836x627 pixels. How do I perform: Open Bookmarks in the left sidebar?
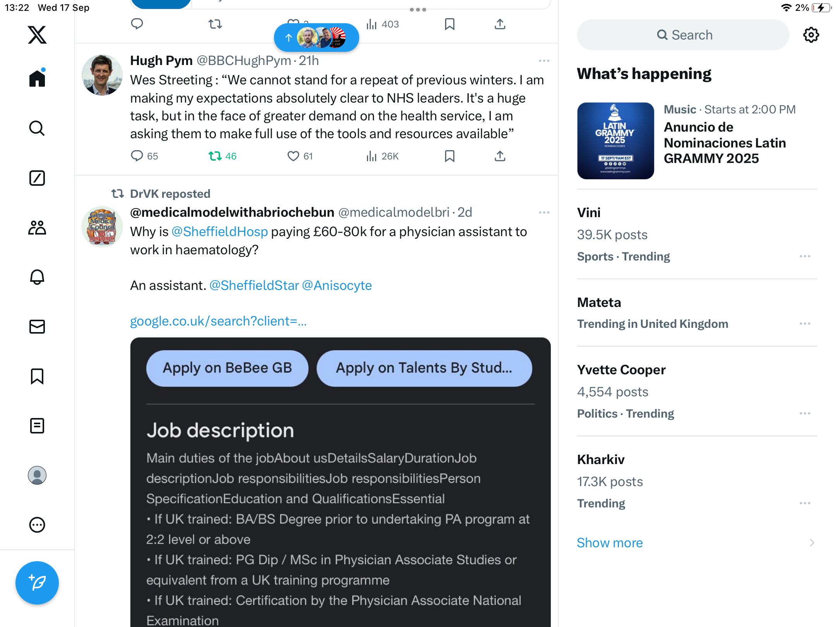pyautogui.click(x=37, y=376)
